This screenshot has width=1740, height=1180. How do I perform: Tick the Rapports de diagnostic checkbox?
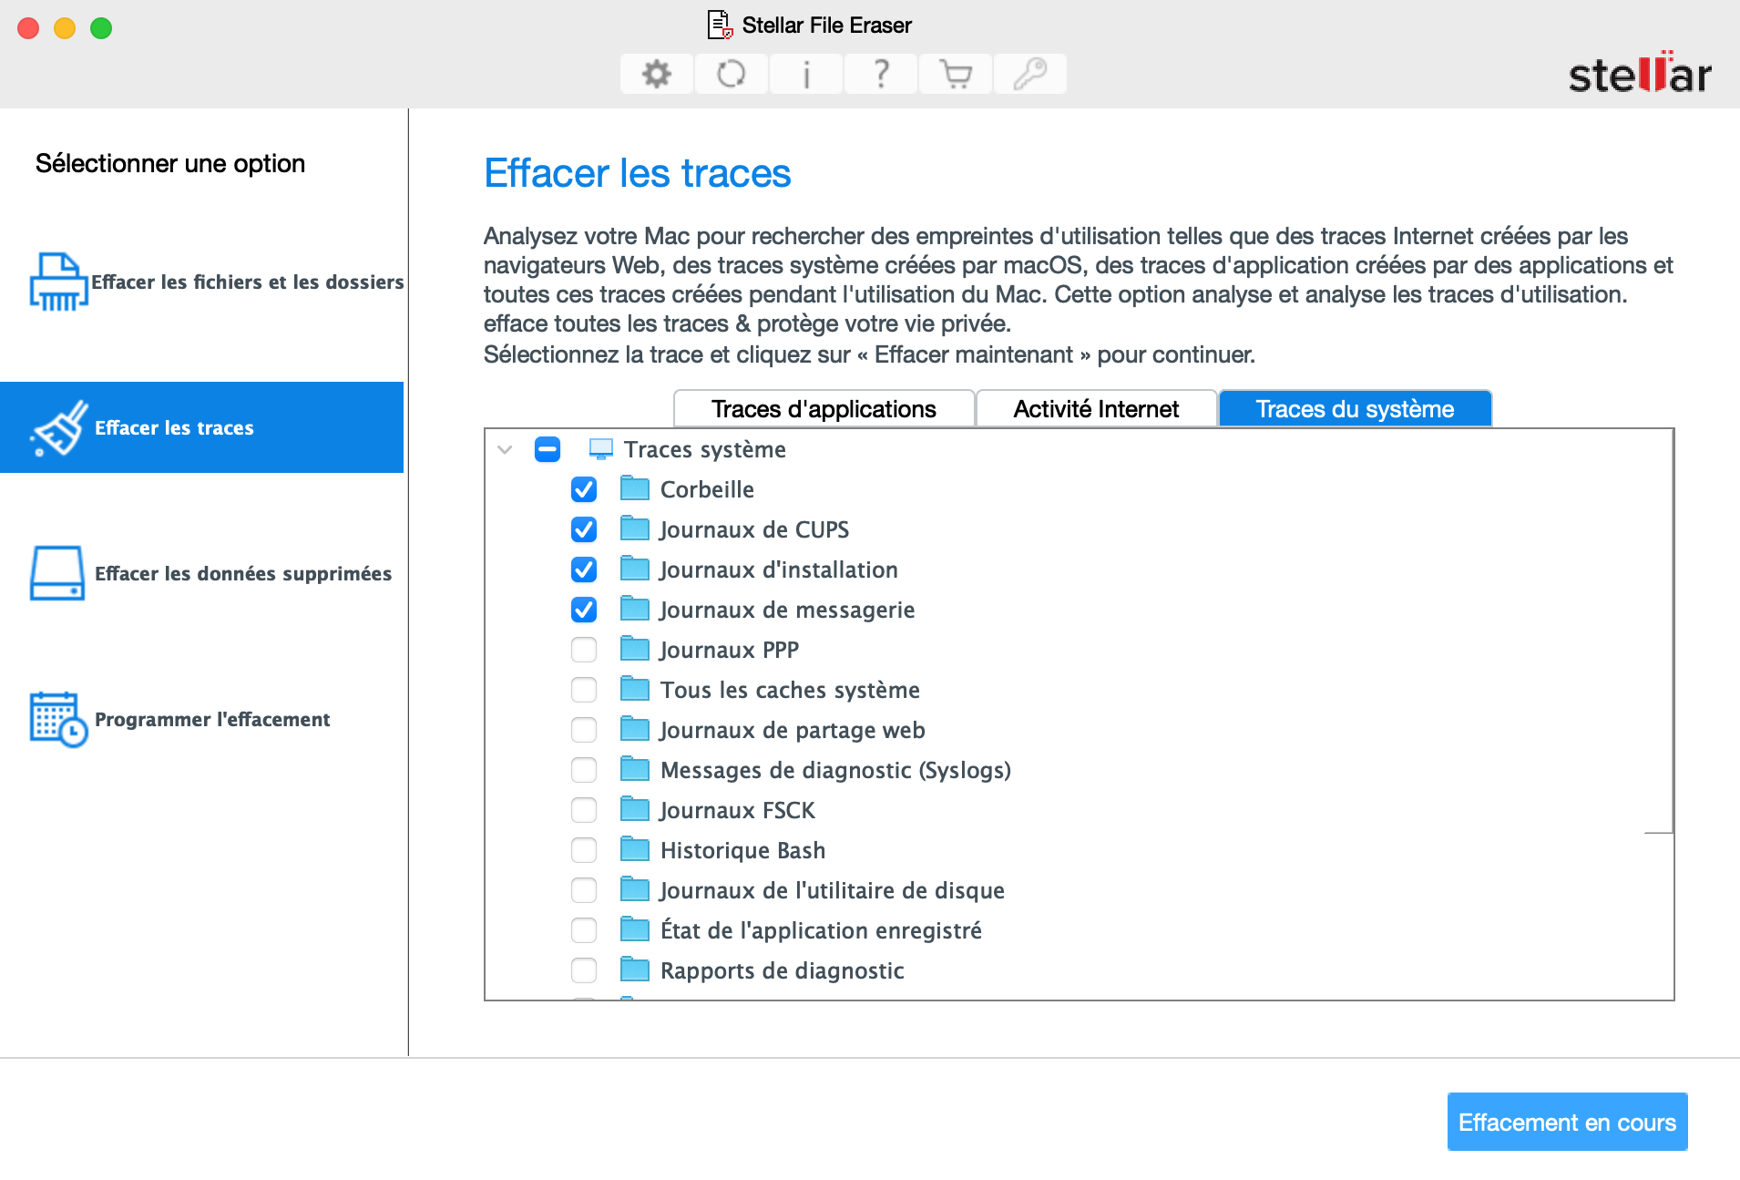584,970
